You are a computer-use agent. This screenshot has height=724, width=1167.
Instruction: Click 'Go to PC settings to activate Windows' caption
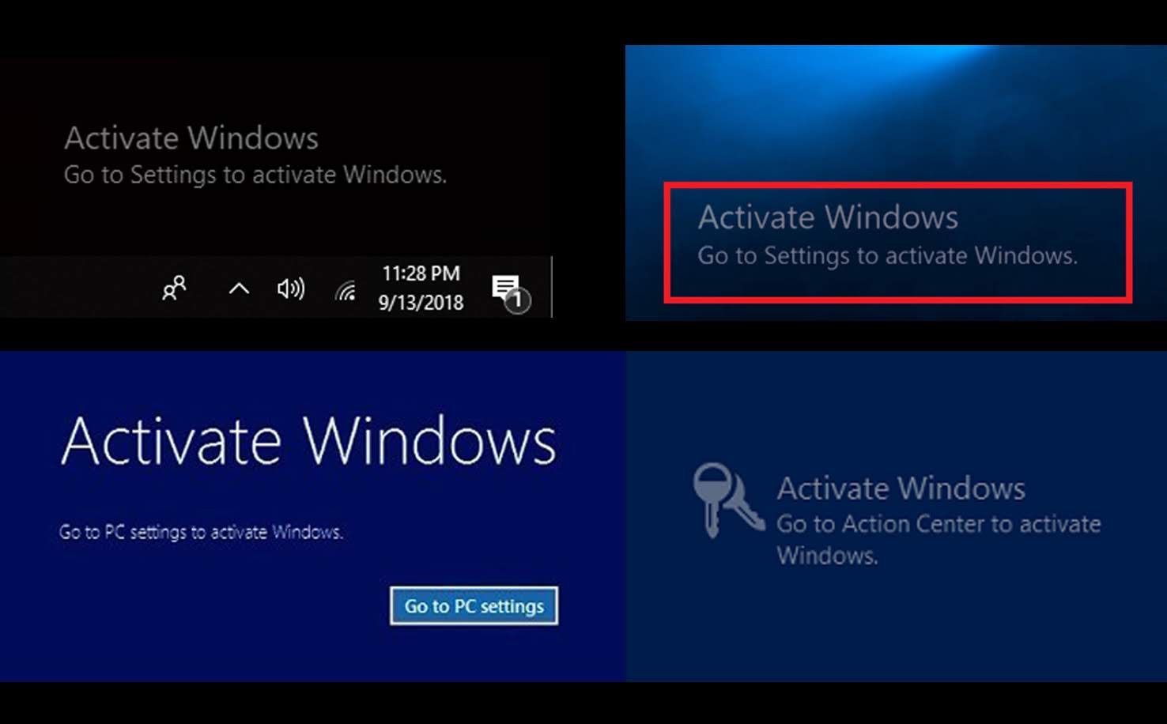pyautogui.click(x=200, y=532)
